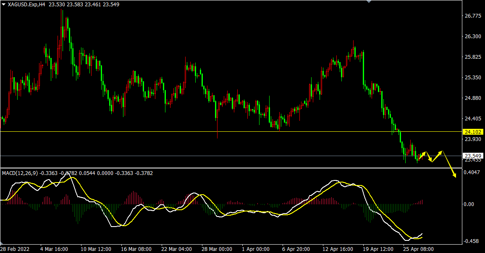This screenshot has width=485, height=253.
Task: Click the 22 Mar 04:00 time label
Action: (x=176, y=249)
